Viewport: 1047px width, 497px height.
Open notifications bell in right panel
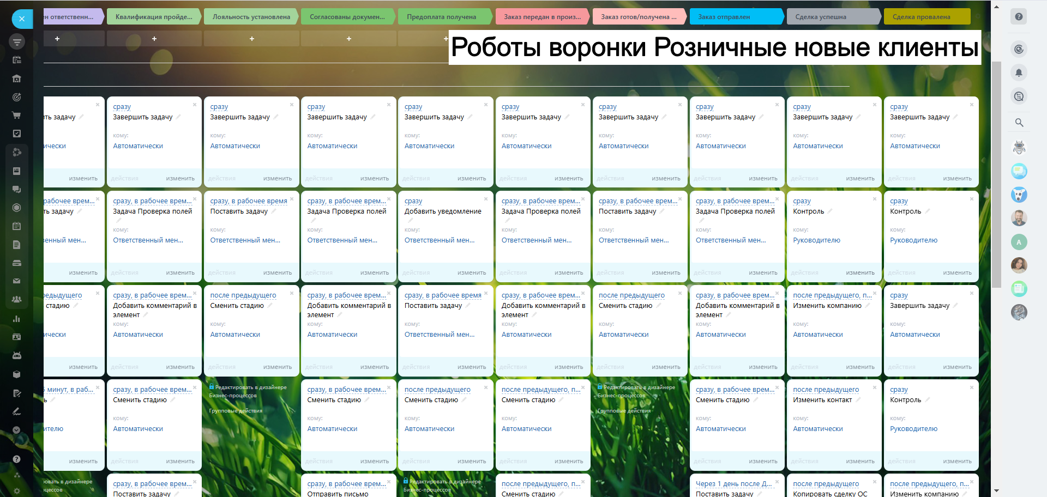pos(1019,73)
